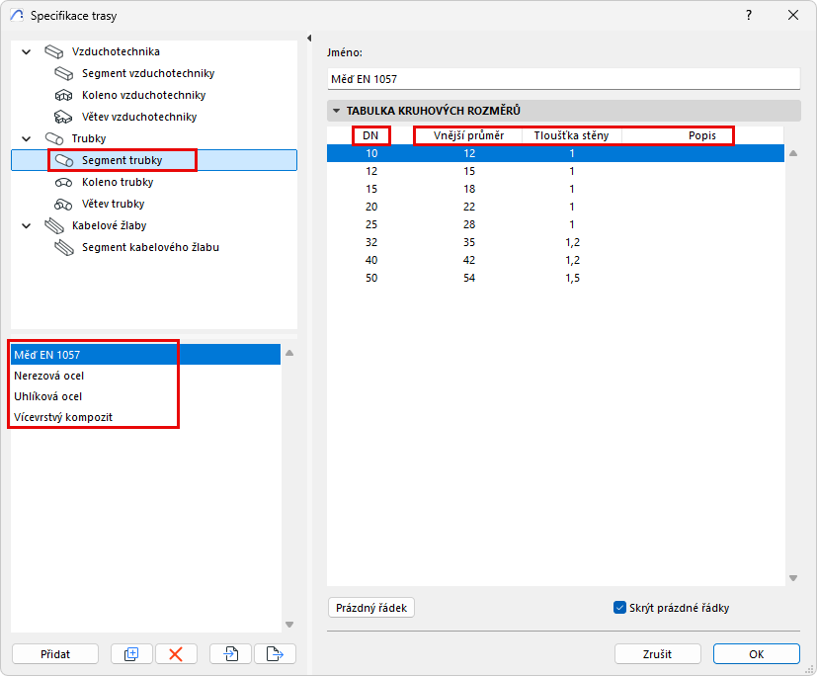The width and height of the screenshot is (817, 676).
Task: Click wall thickness value 1,5
Action: tap(572, 278)
